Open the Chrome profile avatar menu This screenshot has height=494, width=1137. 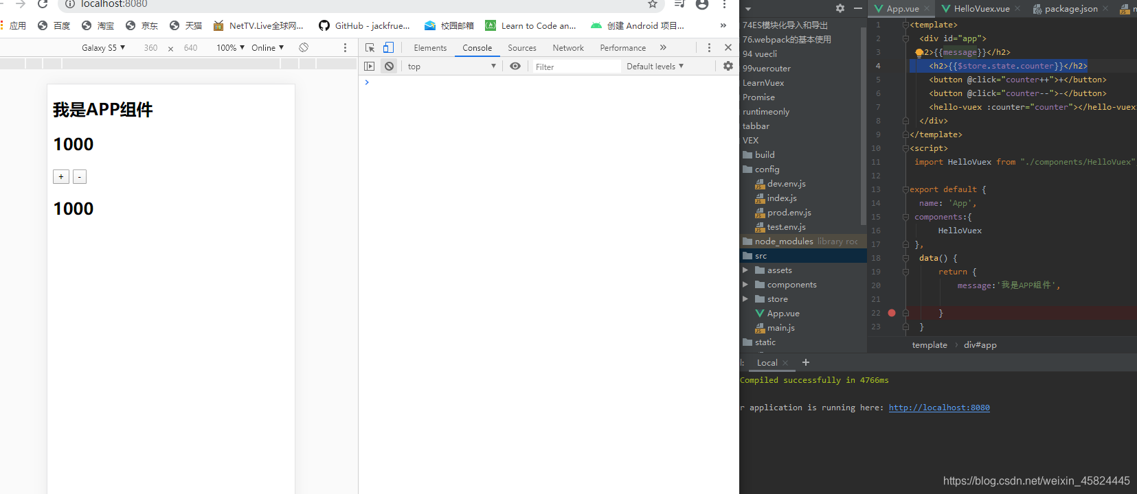[702, 4]
